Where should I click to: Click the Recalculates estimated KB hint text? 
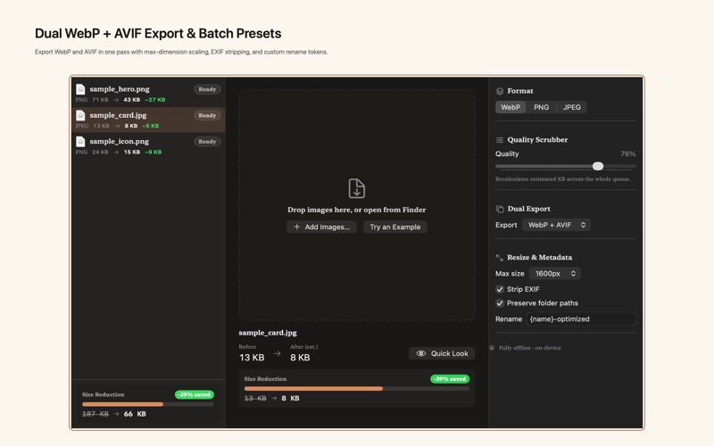point(562,179)
